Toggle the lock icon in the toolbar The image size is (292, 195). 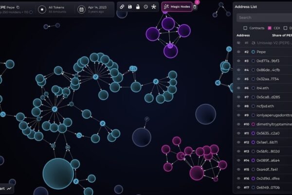coord(138,7)
